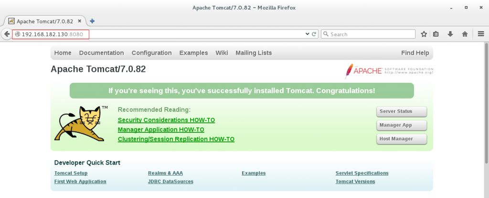The image size is (489, 198).
Task: Open Configuration in the navigation bar
Action: coord(151,53)
